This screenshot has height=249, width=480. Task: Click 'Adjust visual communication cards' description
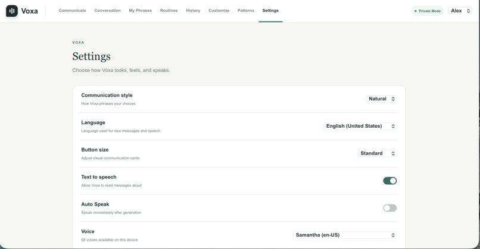point(110,158)
